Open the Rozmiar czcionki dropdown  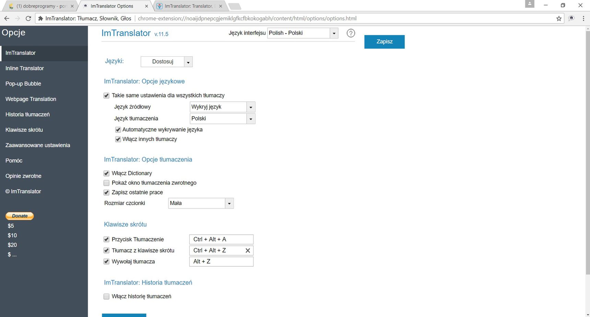[x=201, y=203]
